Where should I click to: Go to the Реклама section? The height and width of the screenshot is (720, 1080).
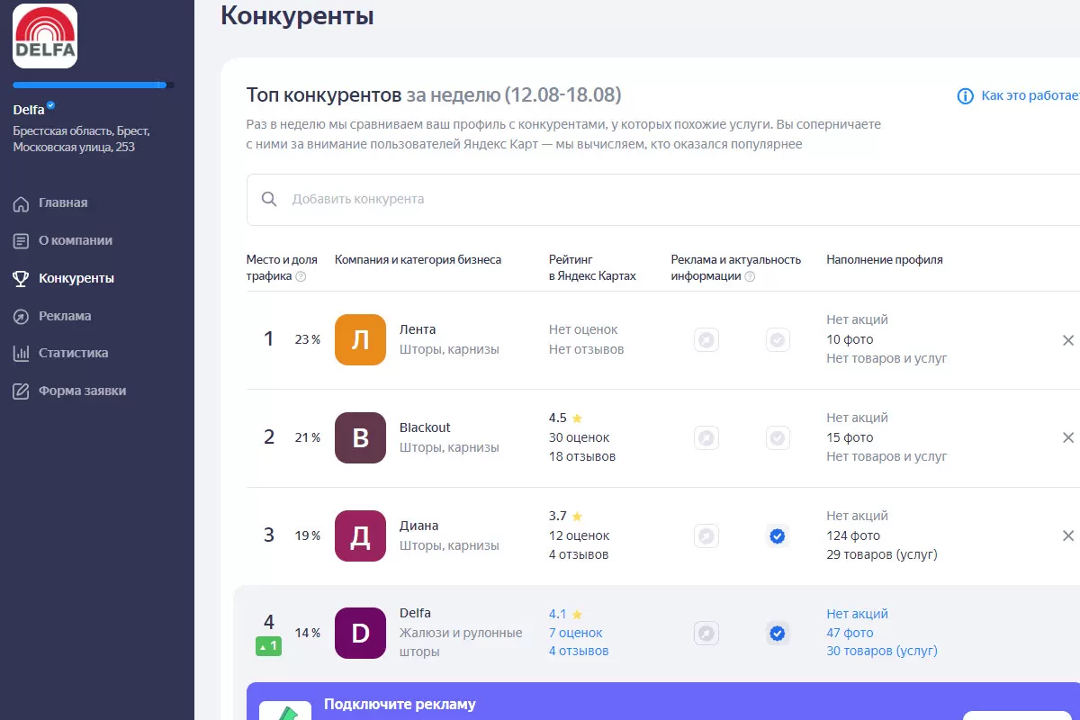click(x=65, y=316)
